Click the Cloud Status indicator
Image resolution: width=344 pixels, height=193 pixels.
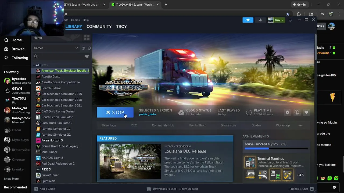(195, 112)
